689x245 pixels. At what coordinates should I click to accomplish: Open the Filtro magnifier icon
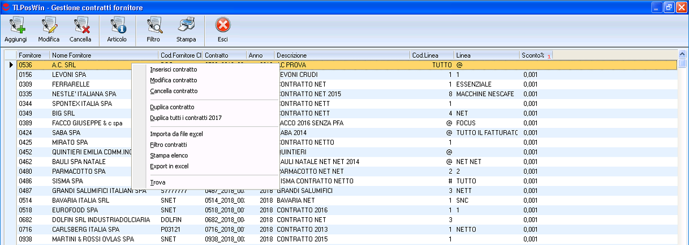coord(153,26)
